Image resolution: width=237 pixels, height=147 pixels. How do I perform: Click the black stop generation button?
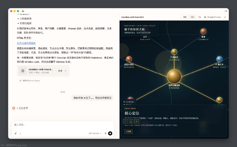pos(110,133)
